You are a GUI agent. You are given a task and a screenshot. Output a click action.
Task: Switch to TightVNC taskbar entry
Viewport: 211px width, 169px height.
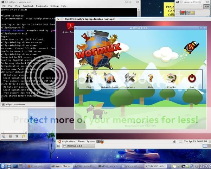[x=155, y=166]
